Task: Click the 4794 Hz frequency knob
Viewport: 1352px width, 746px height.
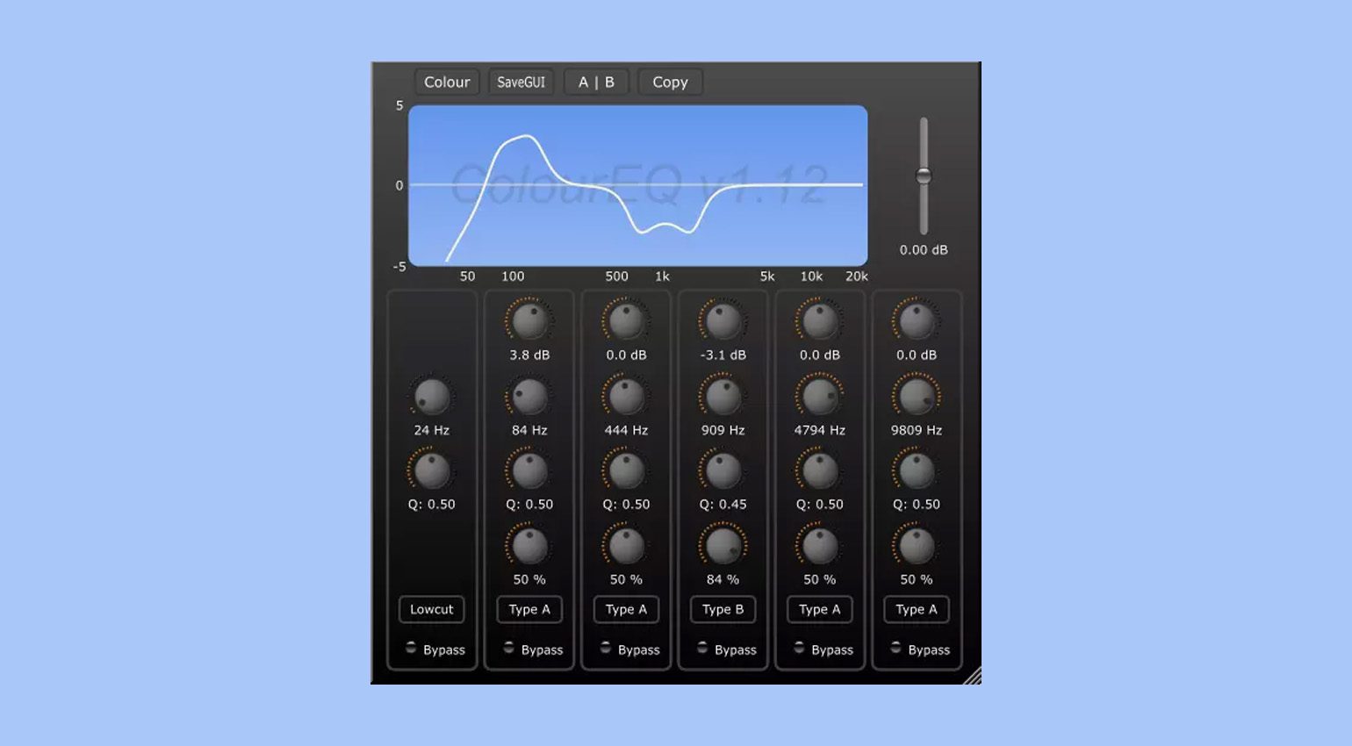Action: 820,398
